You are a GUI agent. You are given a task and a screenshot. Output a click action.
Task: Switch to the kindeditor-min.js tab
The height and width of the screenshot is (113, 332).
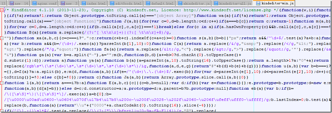tap(274, 3)
